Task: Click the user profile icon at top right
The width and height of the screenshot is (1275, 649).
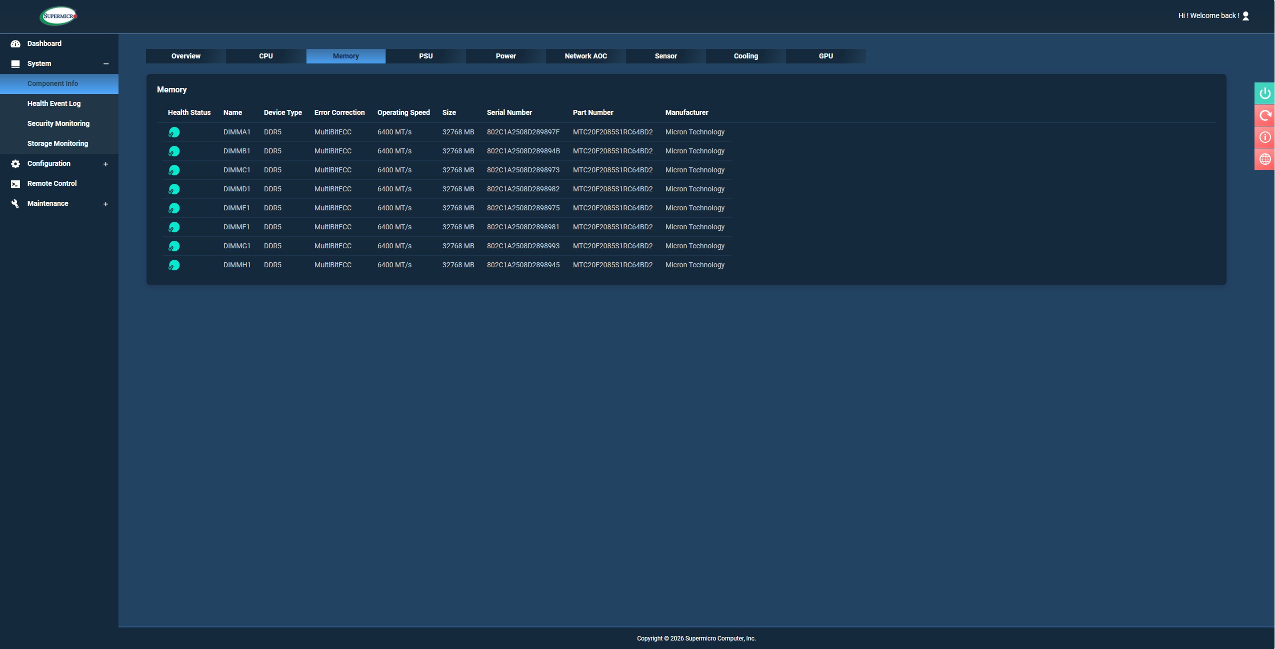Action: 1245,16
